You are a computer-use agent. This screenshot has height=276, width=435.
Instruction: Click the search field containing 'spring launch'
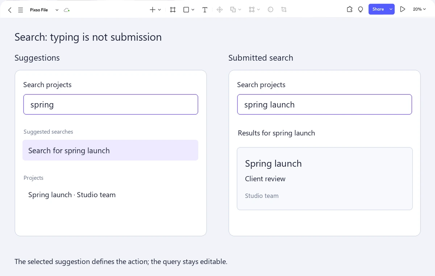tap(324, 105)
